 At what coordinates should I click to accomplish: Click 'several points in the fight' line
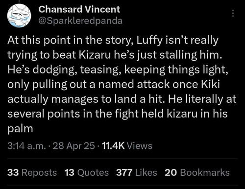pos(73,114)
